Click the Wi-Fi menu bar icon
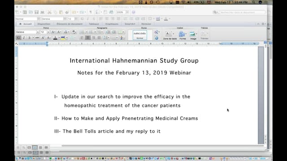The width and height of the screenshot is (287, 161). tap(183, 2)
